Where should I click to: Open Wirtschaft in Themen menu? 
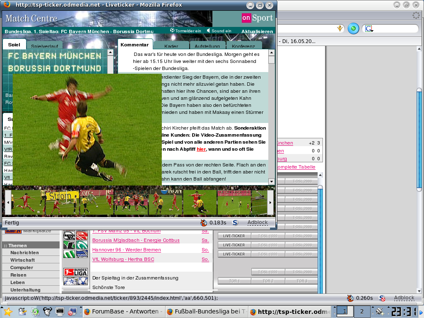point(22,260)
